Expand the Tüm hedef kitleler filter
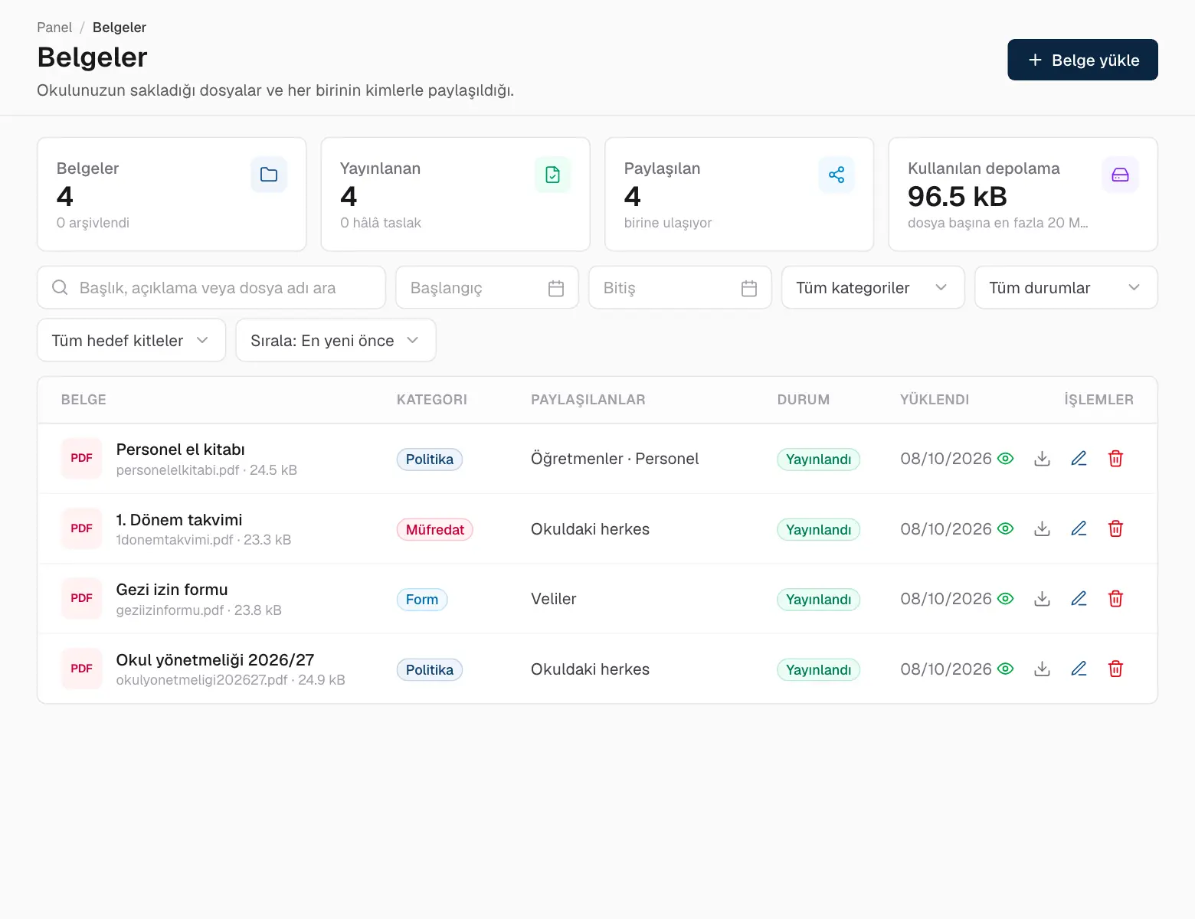1195x919 pixels. 131,340
